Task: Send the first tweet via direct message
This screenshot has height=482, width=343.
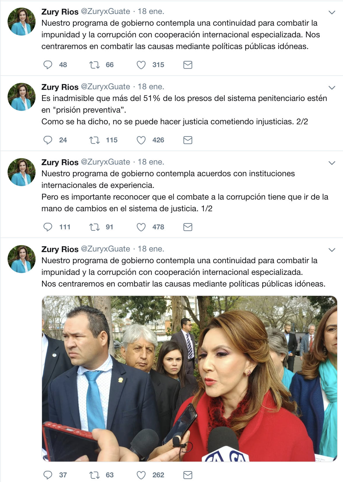Action: 188,65
